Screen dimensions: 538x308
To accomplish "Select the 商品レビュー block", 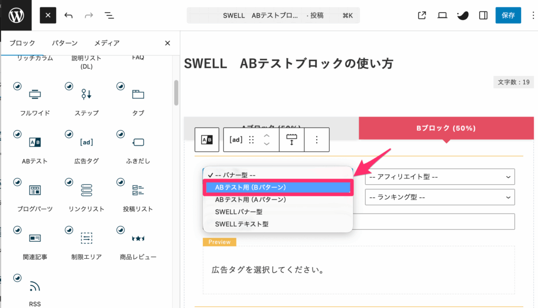I will 137,241.
